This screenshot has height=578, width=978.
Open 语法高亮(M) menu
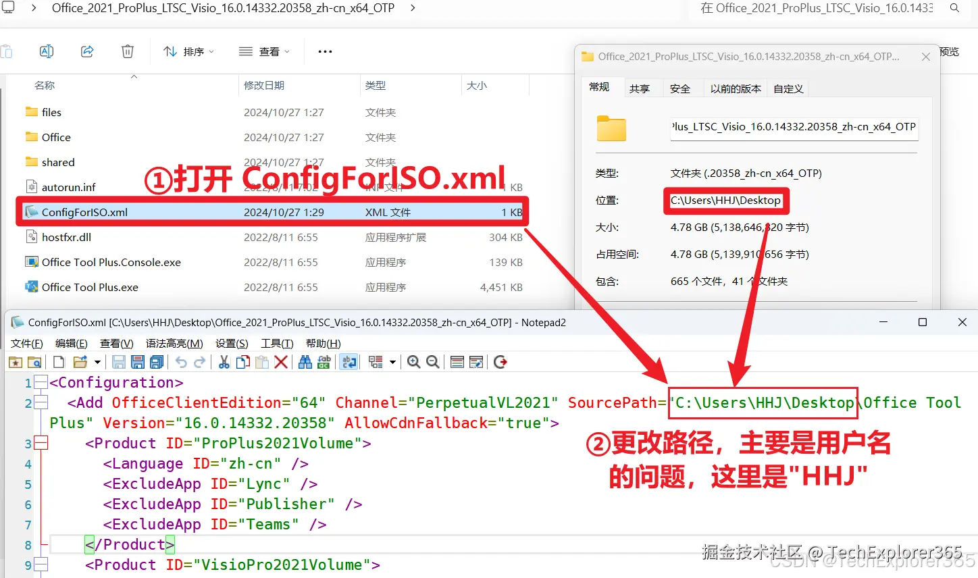174,344
